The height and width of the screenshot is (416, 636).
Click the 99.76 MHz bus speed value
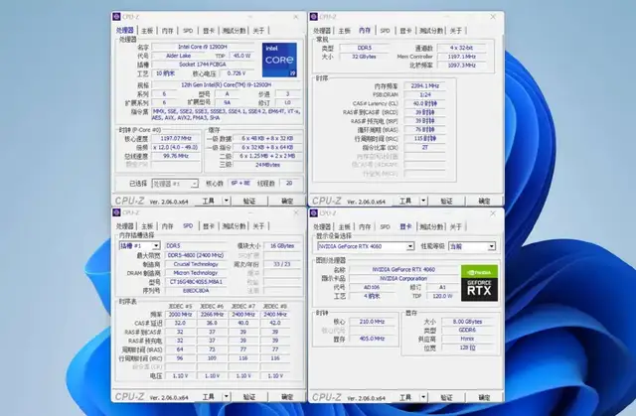coord(176,156)
